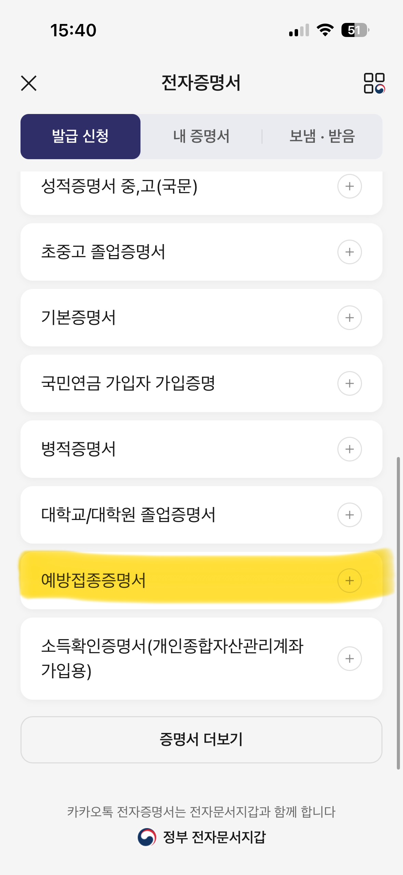Screen dimensions: 403x875
Task: Open the 정부 전자문서지갑 link
Action: click(x=202, y=837)
